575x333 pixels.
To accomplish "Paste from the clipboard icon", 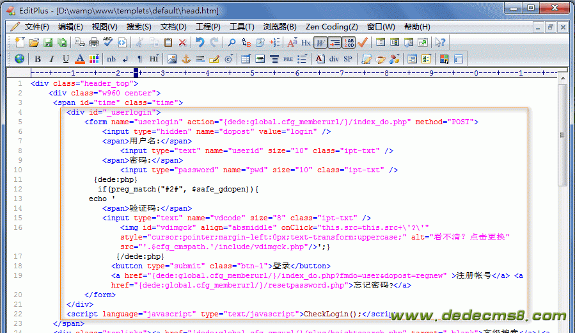I will 168,43.
